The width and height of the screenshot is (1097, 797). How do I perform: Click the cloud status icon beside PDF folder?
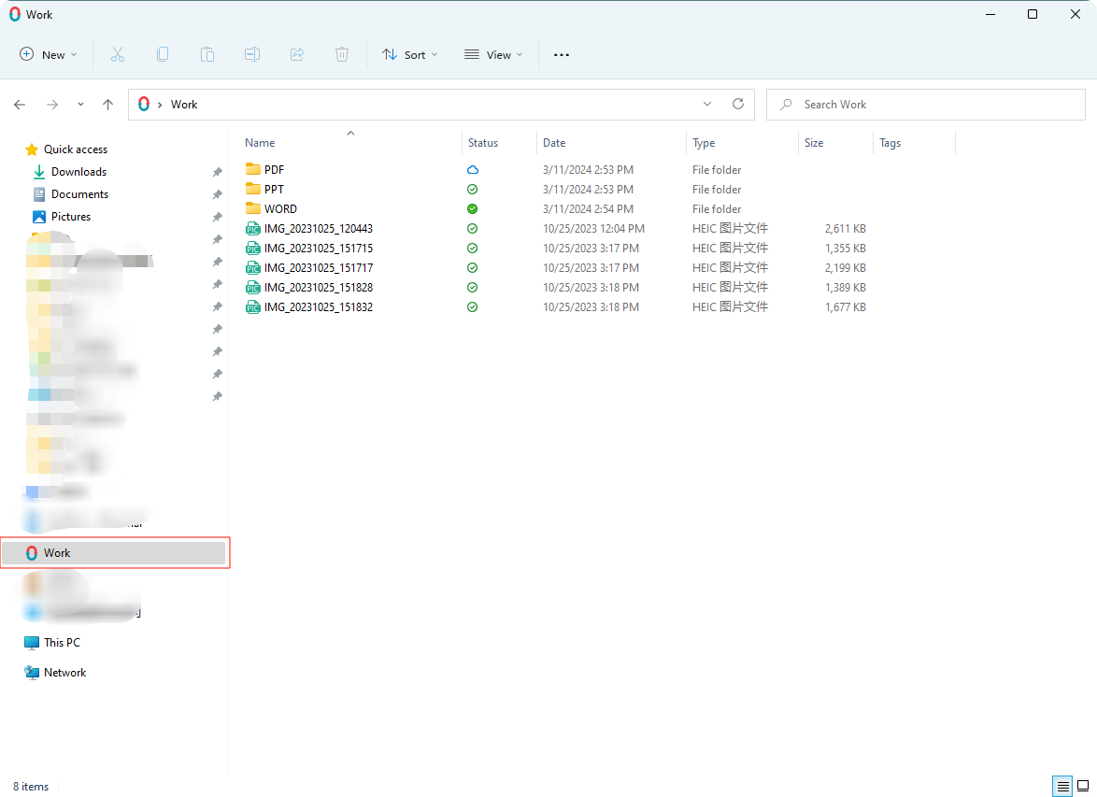472,169
